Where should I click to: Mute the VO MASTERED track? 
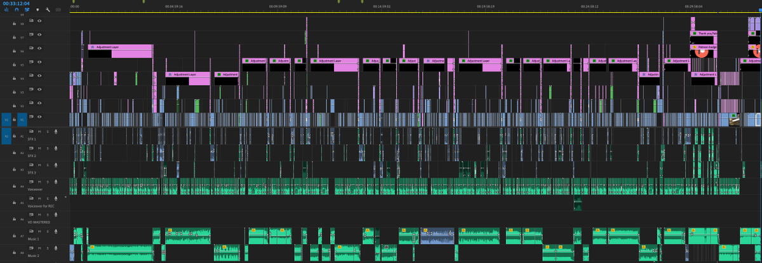click(x=39, y=215)
